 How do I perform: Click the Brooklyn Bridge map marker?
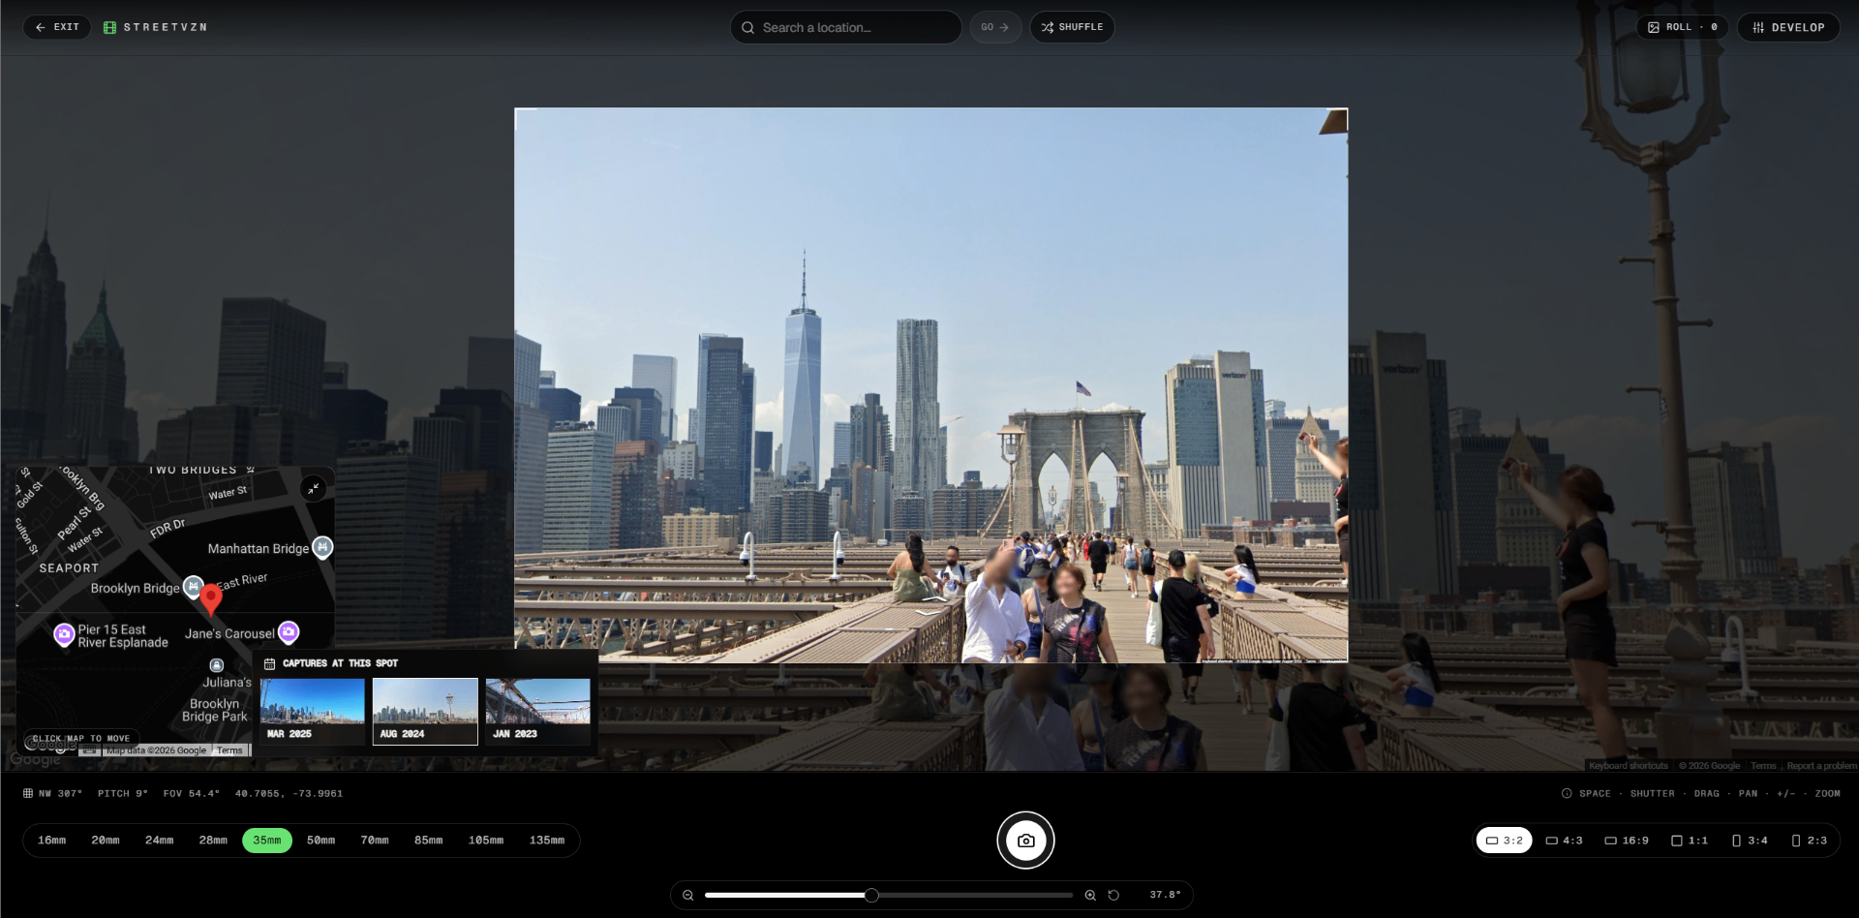click(193, 587)
